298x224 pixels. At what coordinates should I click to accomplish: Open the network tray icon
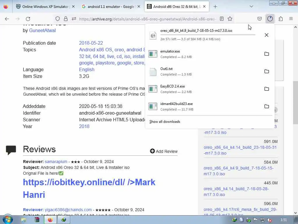pyautogui.click(x=262, y=220)
